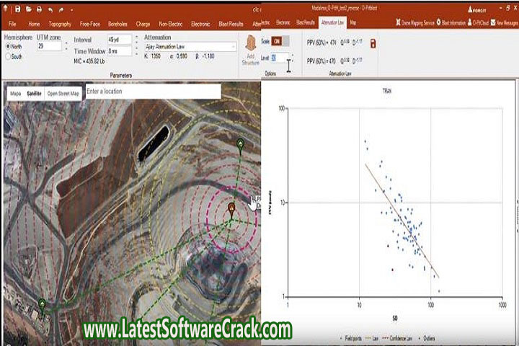Click the SD x-axis label of chart
Image resolution: width=519 pixels, height=346 pixels.
pyautogui.click(x=395, y=318)
